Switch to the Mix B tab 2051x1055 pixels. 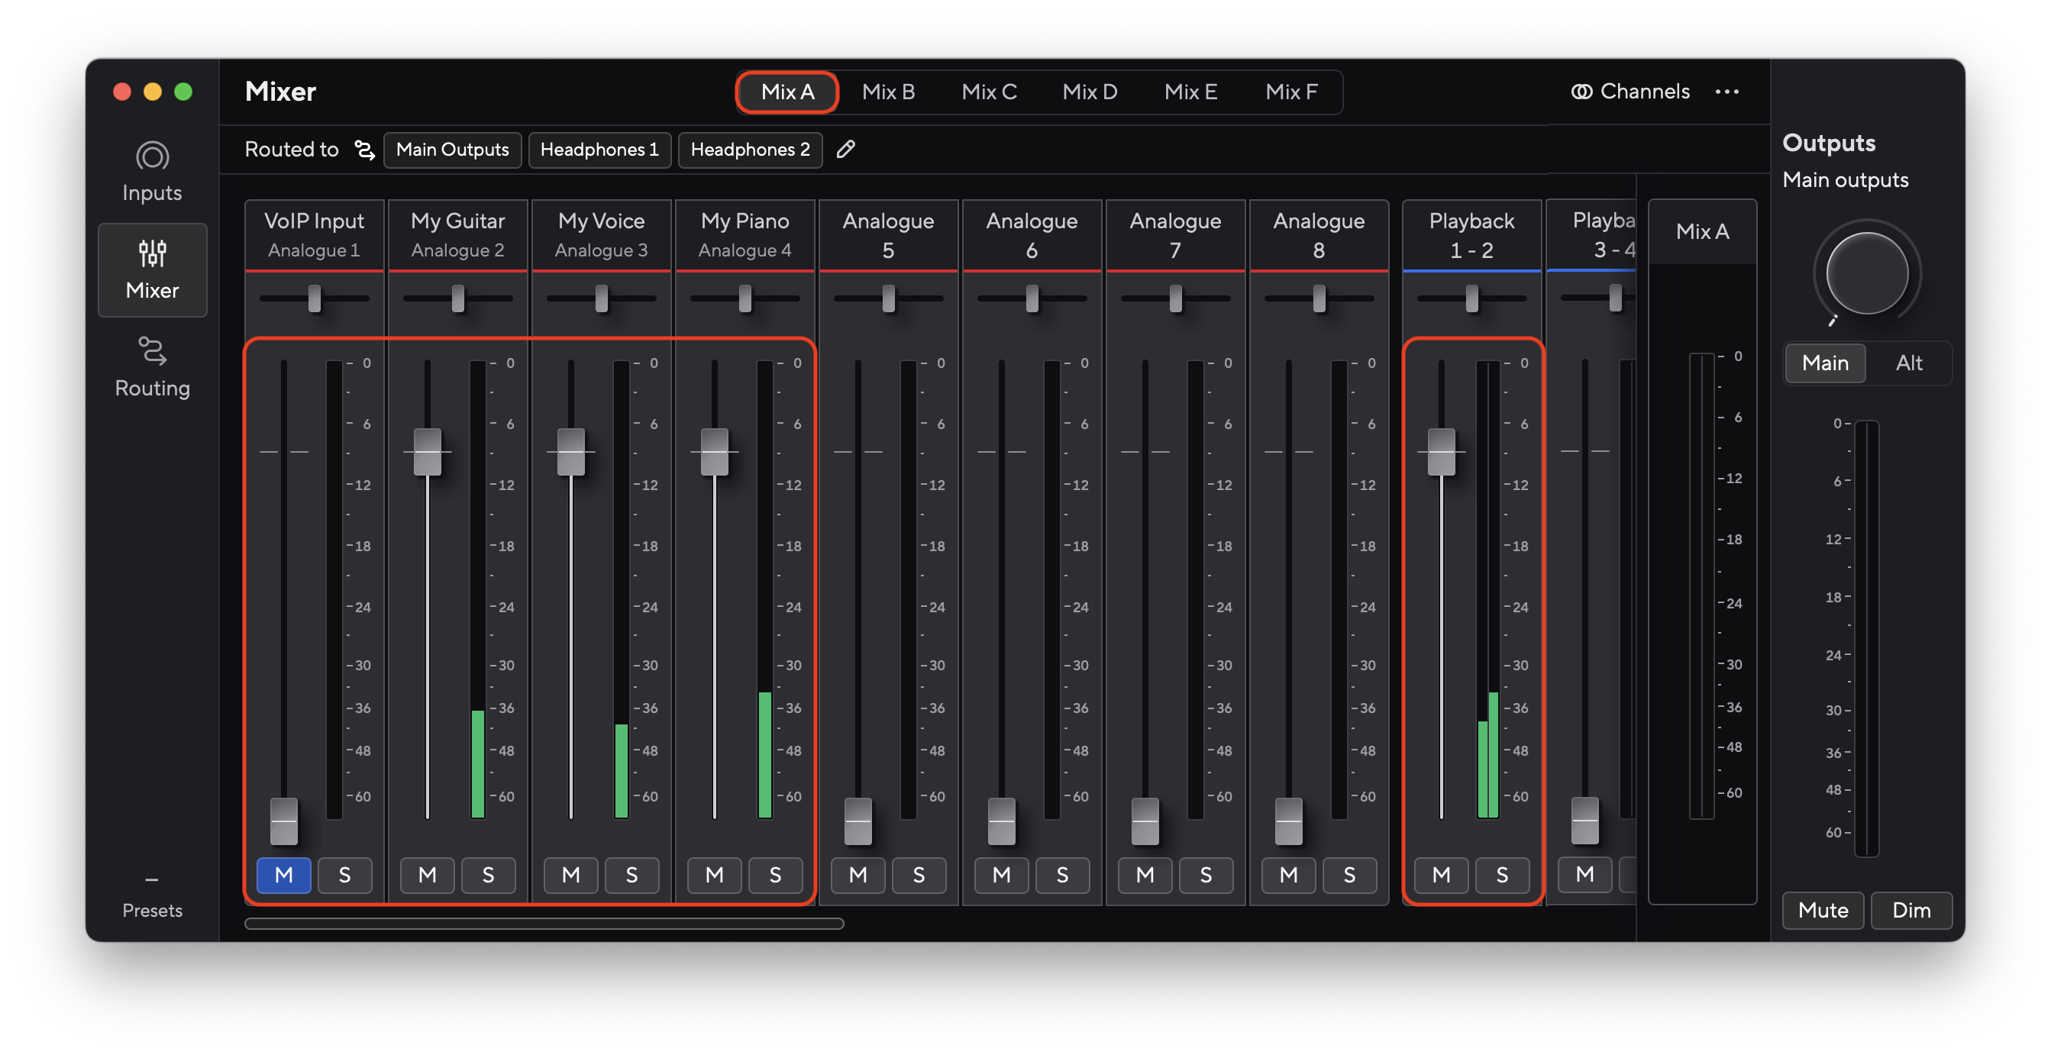pyautogui.click(x=888, y=92)
